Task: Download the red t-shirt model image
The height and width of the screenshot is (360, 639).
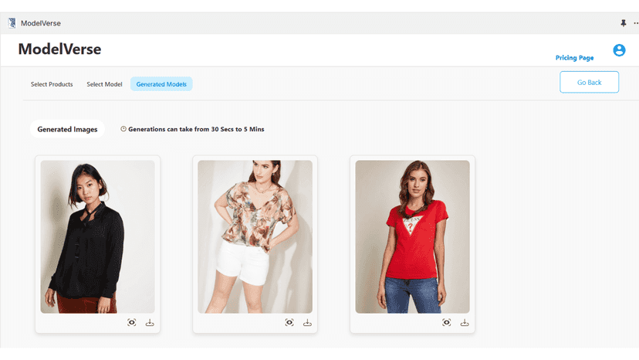Action: click(x=465, y=322)
